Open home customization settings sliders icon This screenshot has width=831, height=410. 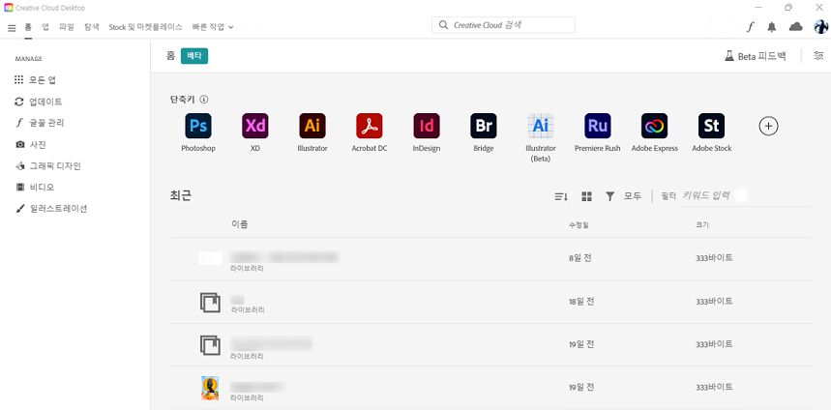pos(818,56)
